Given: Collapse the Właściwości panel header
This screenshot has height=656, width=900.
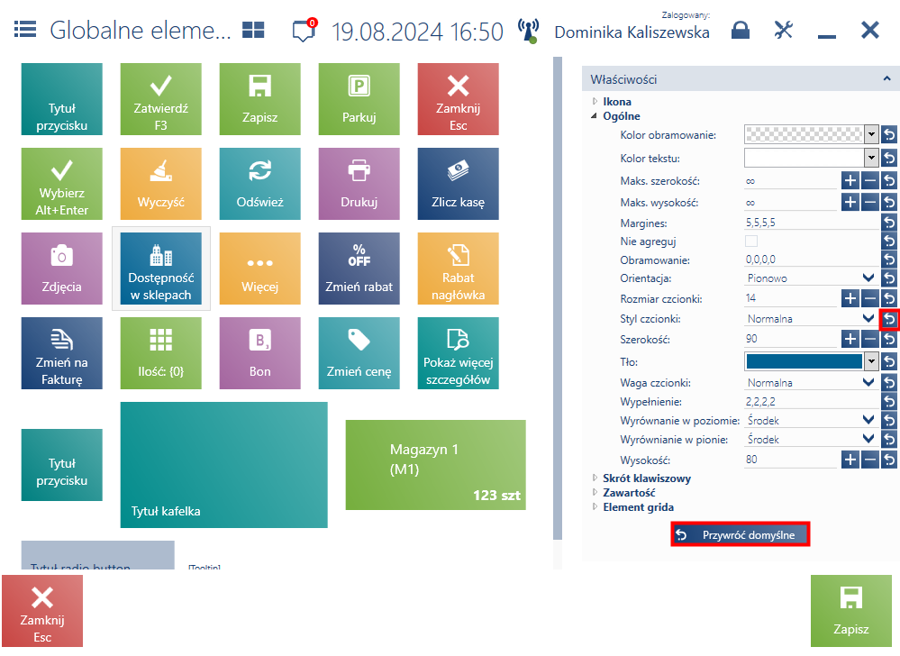Looking at the screenshot, I should click(x=886, y=78).
